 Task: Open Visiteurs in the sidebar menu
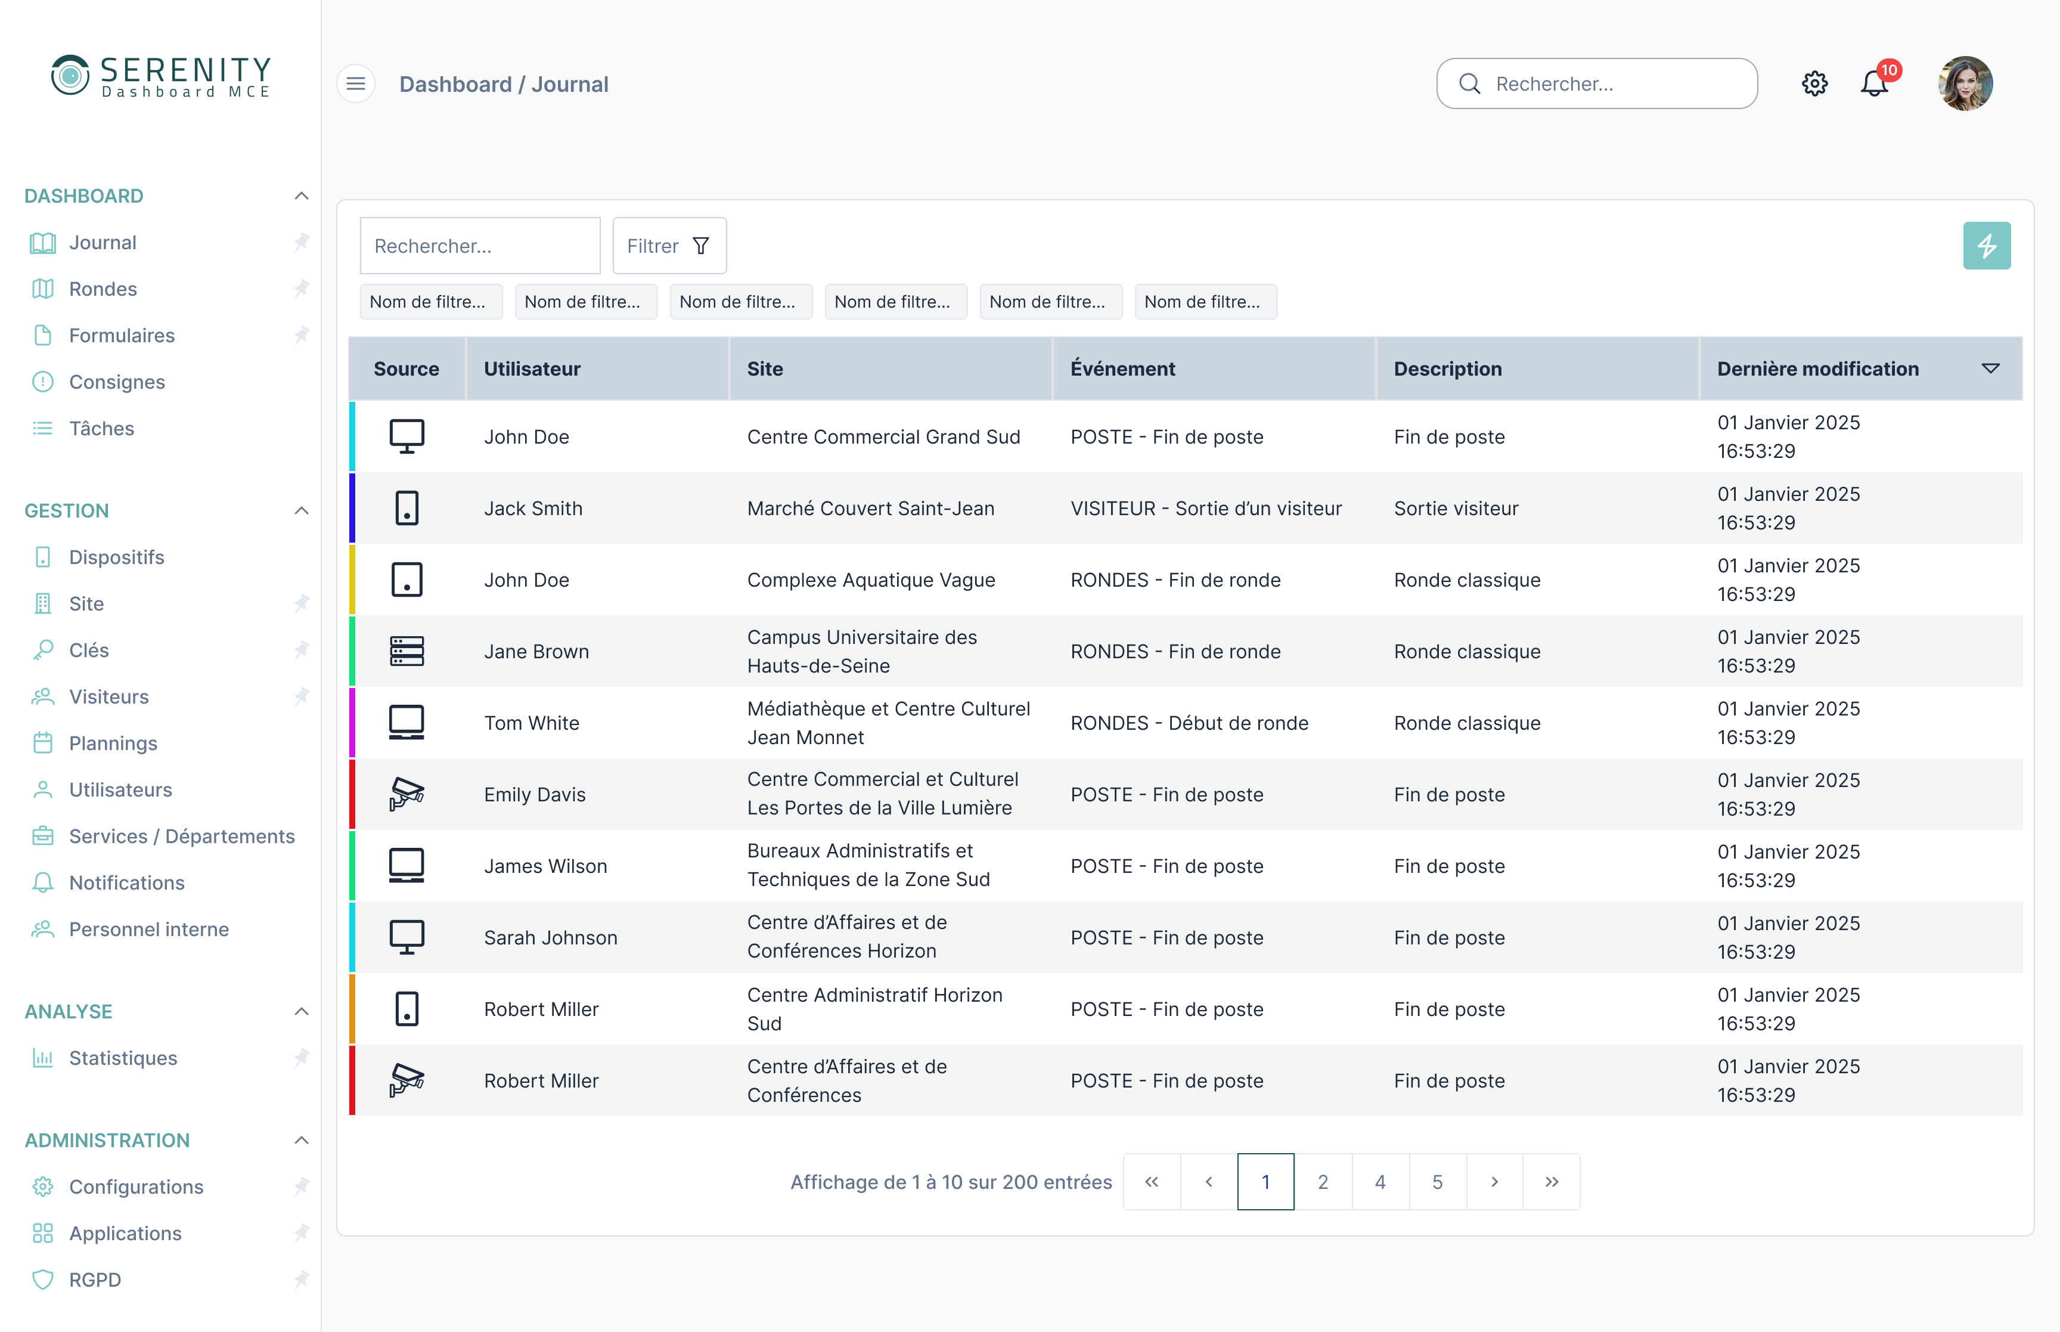109,696
